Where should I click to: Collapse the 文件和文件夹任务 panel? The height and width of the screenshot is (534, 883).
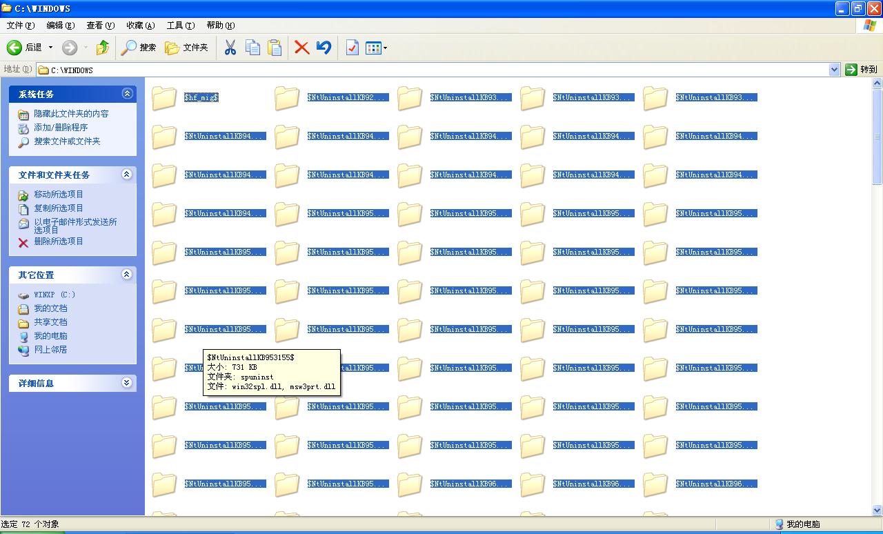tap(127, 175)
